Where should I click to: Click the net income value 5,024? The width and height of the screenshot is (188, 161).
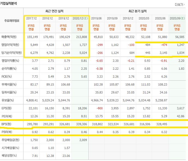tap(83, 53)
